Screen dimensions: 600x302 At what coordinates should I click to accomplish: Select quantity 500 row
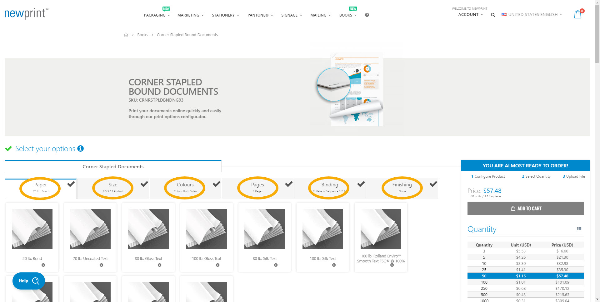pos(525,295)
